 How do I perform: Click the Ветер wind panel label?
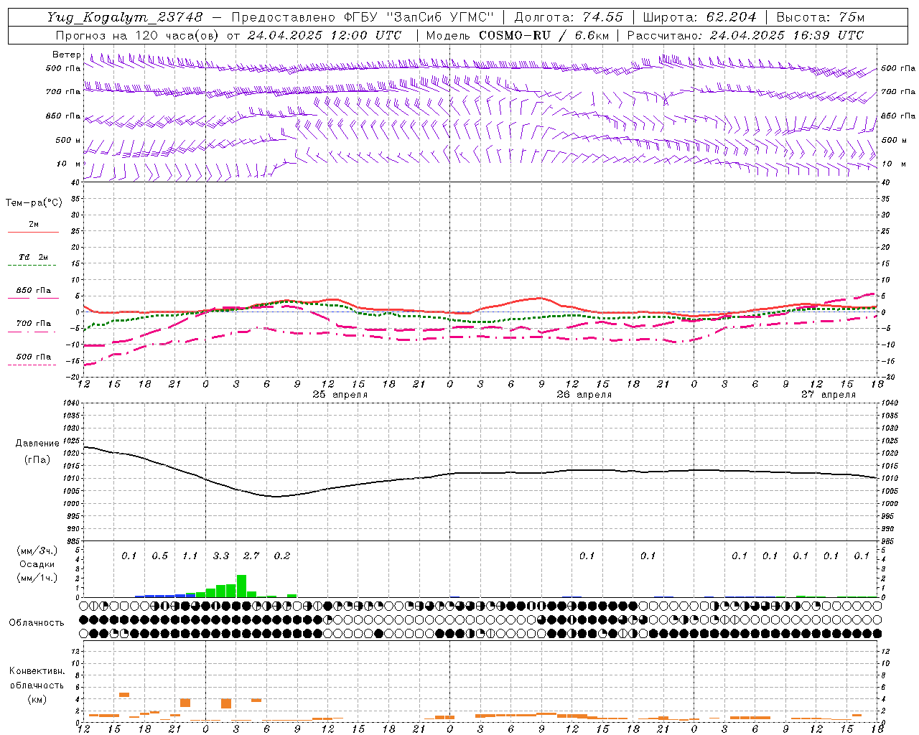[x=67, y=55]
